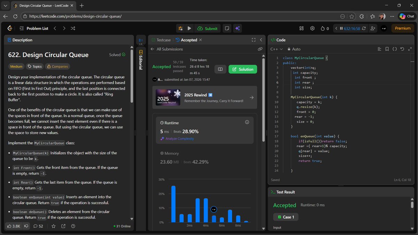Collapse the timer with left chevron
The height and width of the screenshot is (235, 418).
coord(336,29)
